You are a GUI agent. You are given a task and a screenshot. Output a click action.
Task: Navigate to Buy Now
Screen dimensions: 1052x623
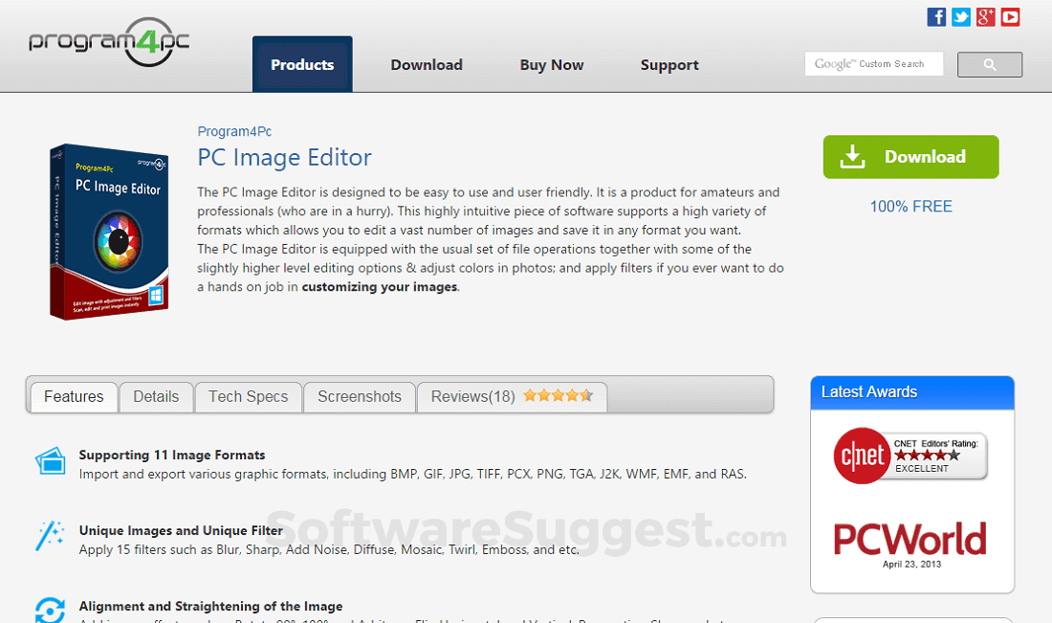pyautogui.click(x=551, y=64)
